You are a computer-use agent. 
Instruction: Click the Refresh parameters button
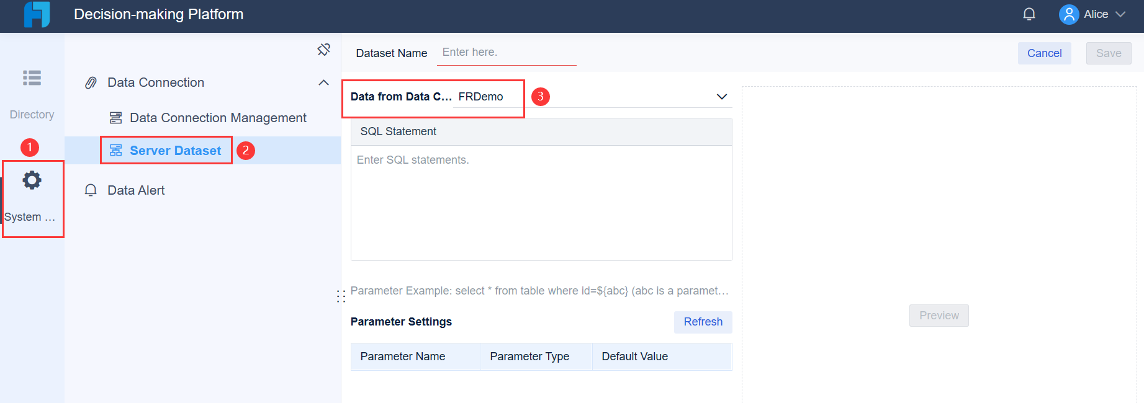(x=703, y=322)
